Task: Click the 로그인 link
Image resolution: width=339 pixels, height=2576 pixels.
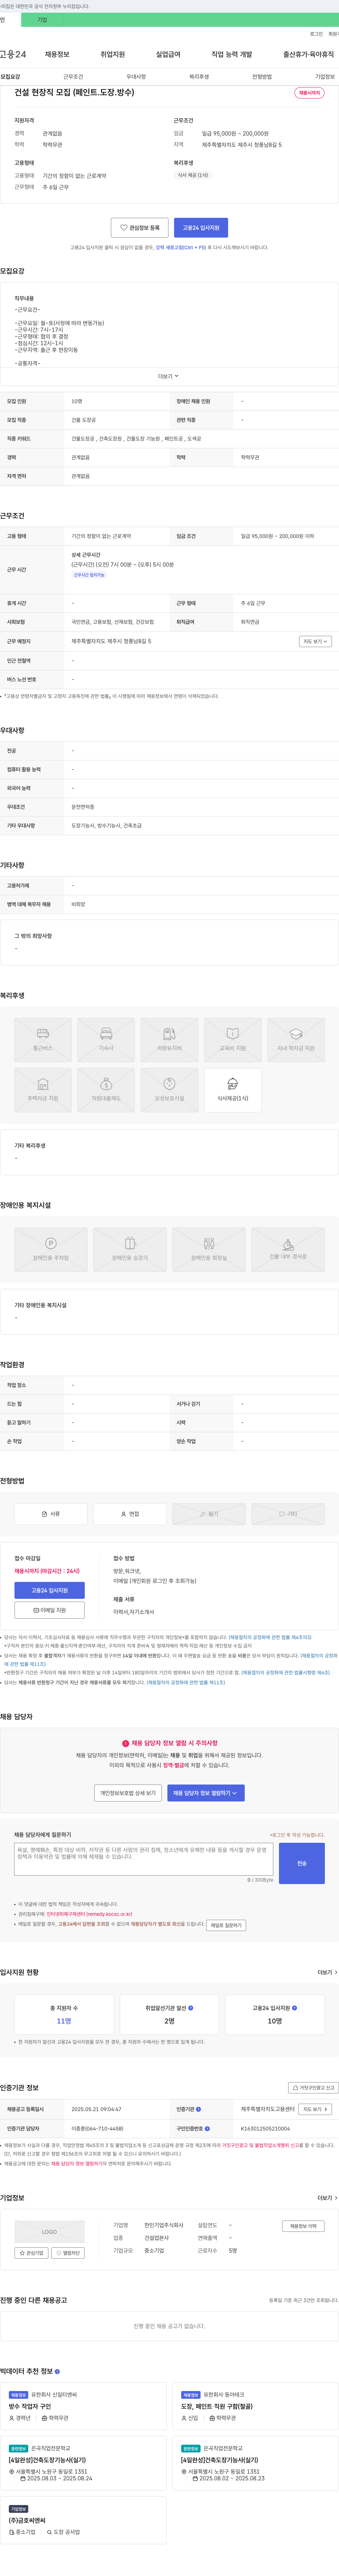Action: coord(316,34)
